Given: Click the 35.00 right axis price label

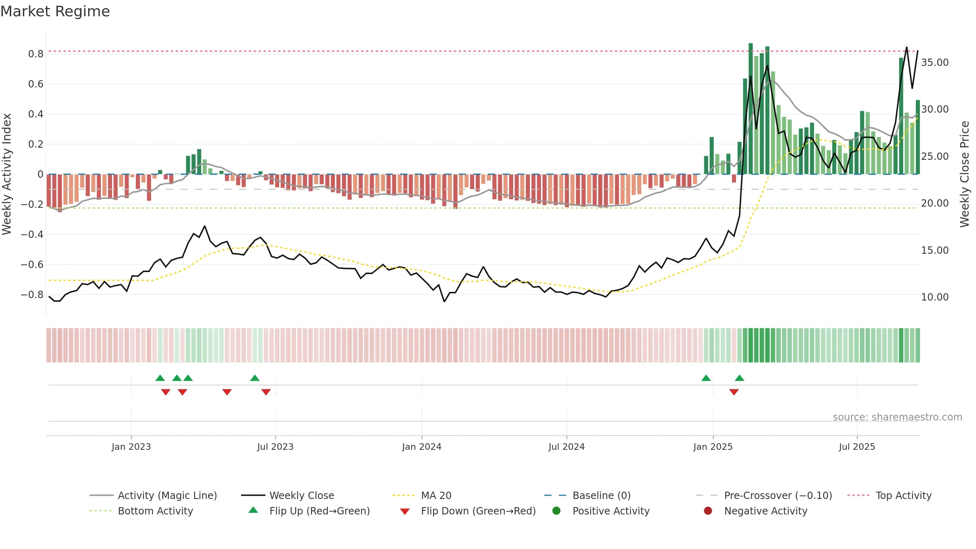Looking at the screenshot, I should [x=935, y=62].
